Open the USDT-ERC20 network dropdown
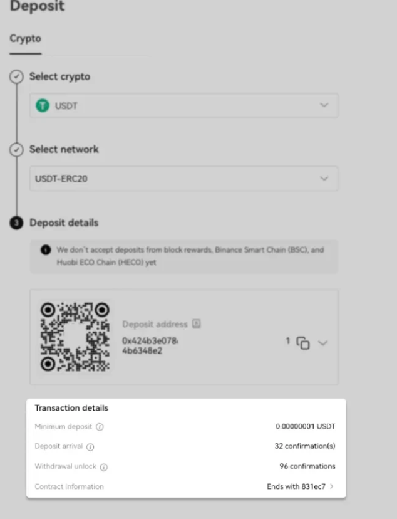The image size is (397, 519). 184,179
